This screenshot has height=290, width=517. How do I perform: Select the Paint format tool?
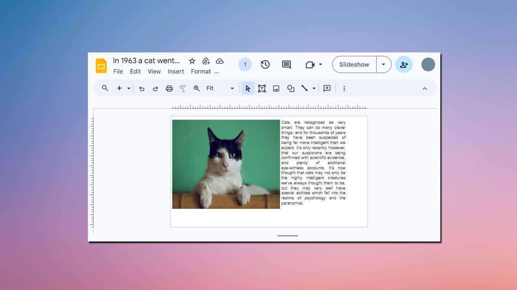182,88
